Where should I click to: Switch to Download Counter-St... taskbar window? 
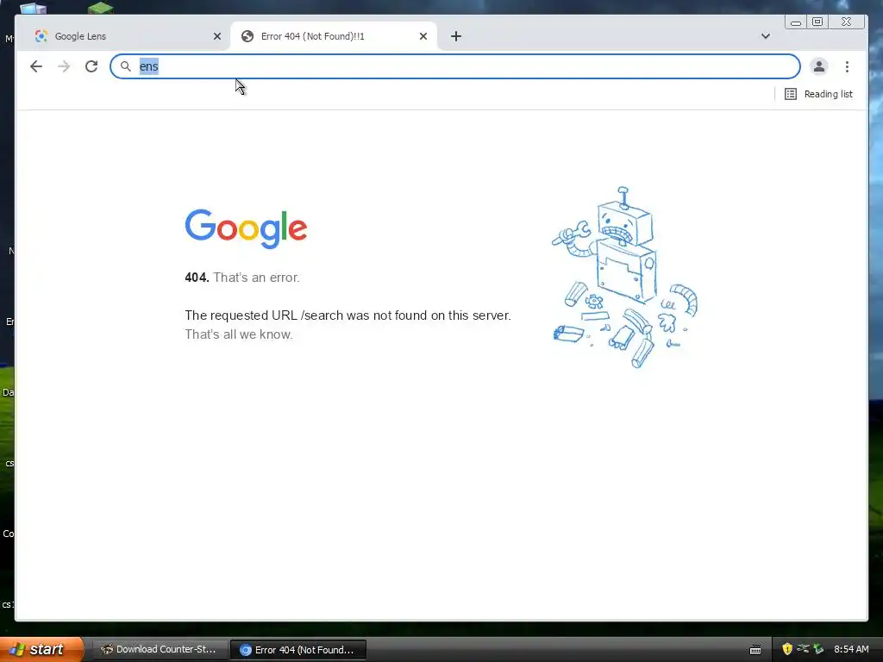tap(160, 649)
